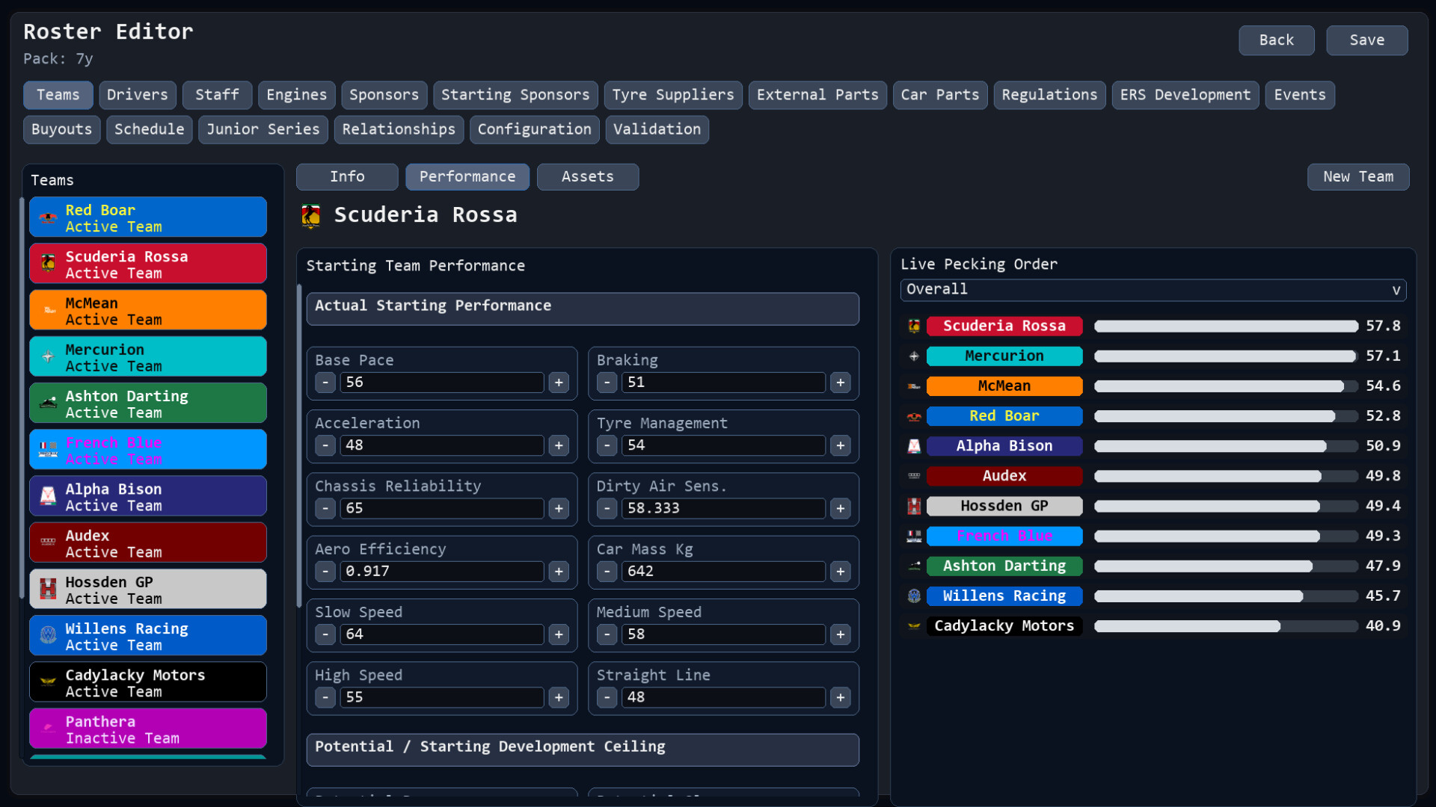The height and width of the screenshot is (807, 1436).
Task: Click the Audex rings logo in the Teams list
Action: click(48, 542)
